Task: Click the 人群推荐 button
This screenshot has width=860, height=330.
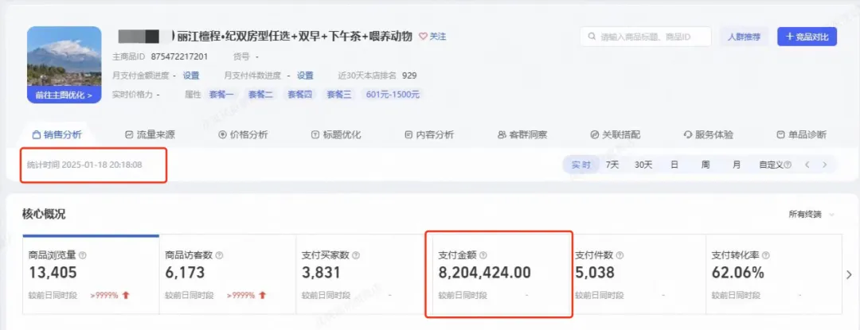Action: [x=744, y=37]
